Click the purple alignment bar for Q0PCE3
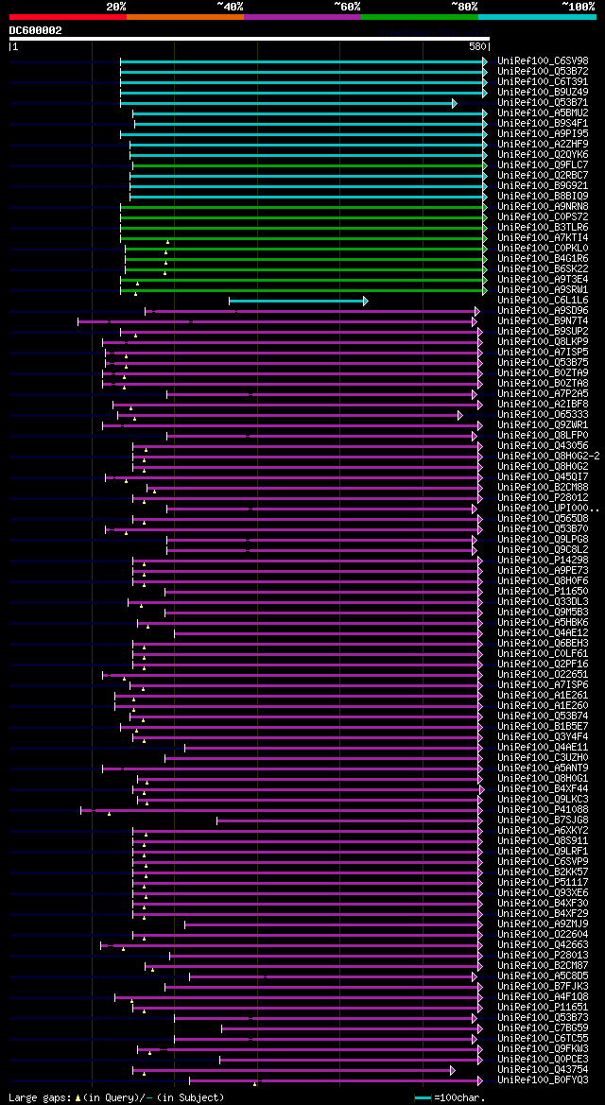Viewport: 605px width, 1105px height. pyautogui.click(x=350, y=1060)
